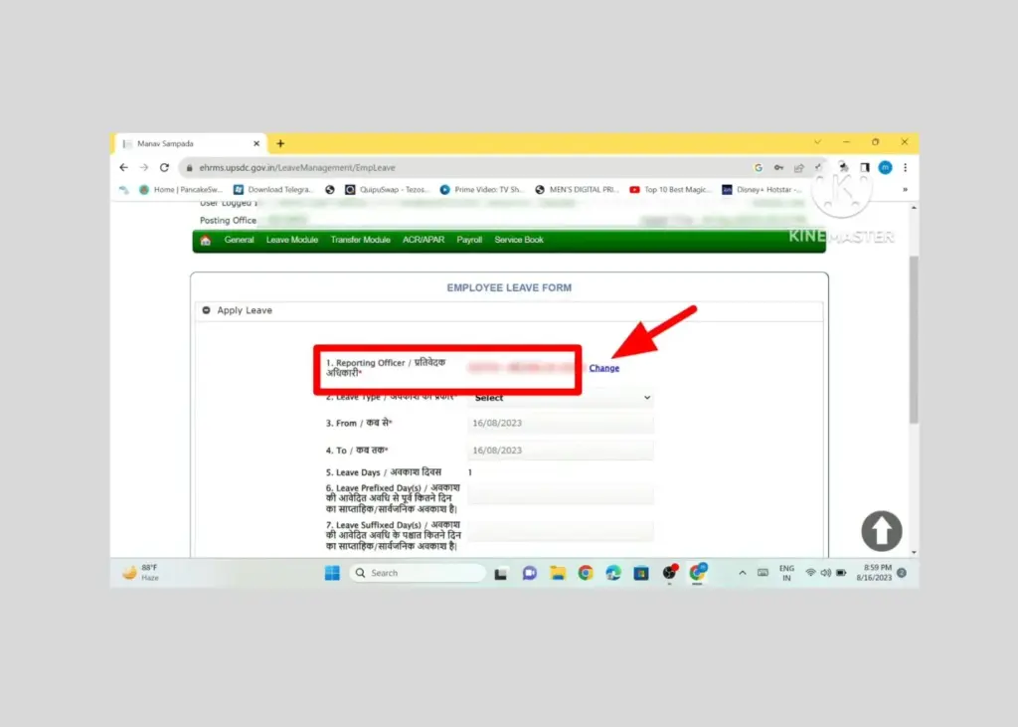Open the Chat app on taskbar
This screenshot has width=1018, height=727.
point(529,573)
